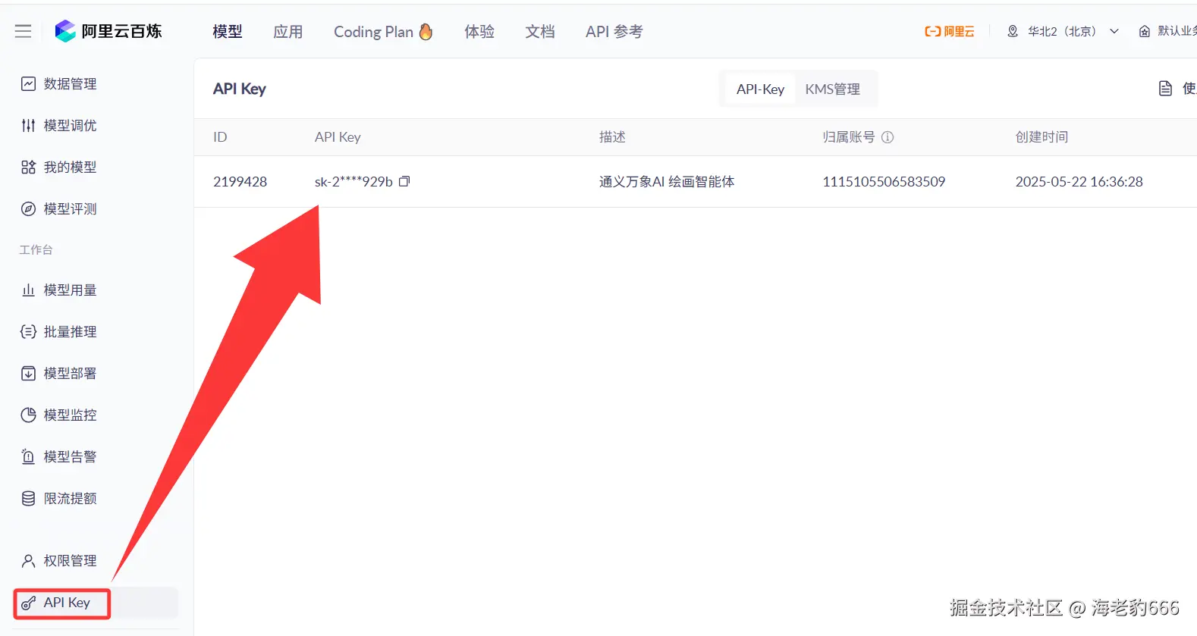1197x636 pixels.
Task: Click the API Key key icon in sidebar
Action: pos(28,603)
